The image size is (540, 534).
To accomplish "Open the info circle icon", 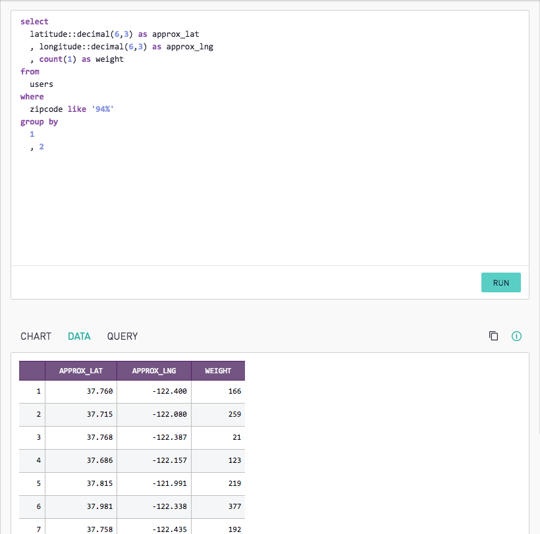I will pos(516,336).
